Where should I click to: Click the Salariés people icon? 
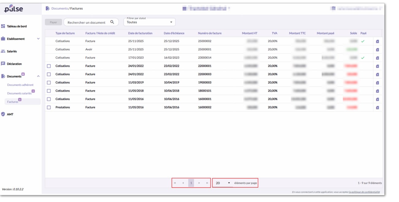click(x=3, y=51)
